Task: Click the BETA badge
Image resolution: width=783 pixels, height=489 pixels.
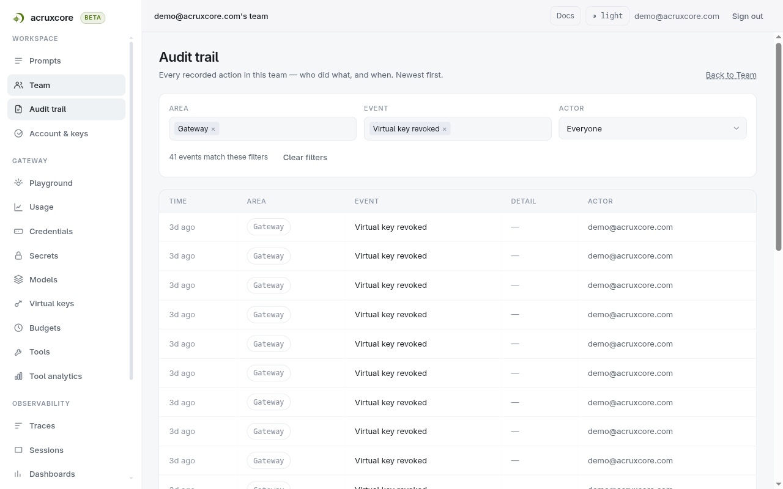Action: pos(93,18)
